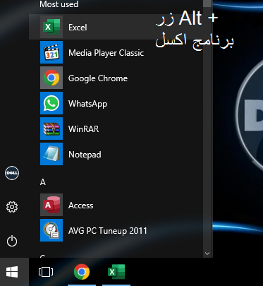Click the 'A' alphabet section header
The height and width of the screenshot is (286, 263).
[42, 182]
